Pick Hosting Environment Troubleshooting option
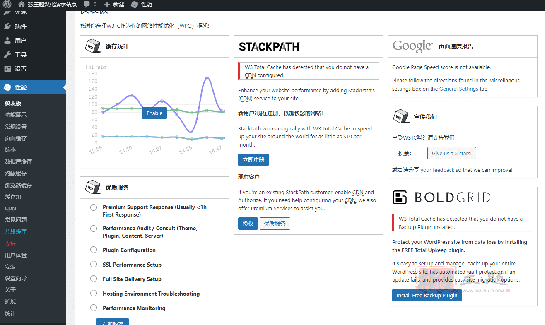The image size is (545, 325). 94,293
